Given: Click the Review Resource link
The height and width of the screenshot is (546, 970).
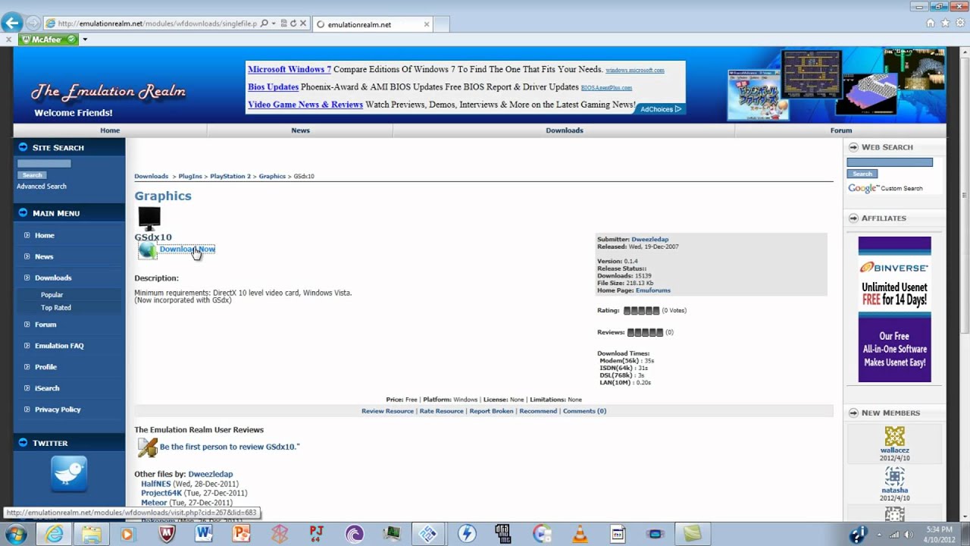Looking at the screenshot, I should click(x=387, y=411).
